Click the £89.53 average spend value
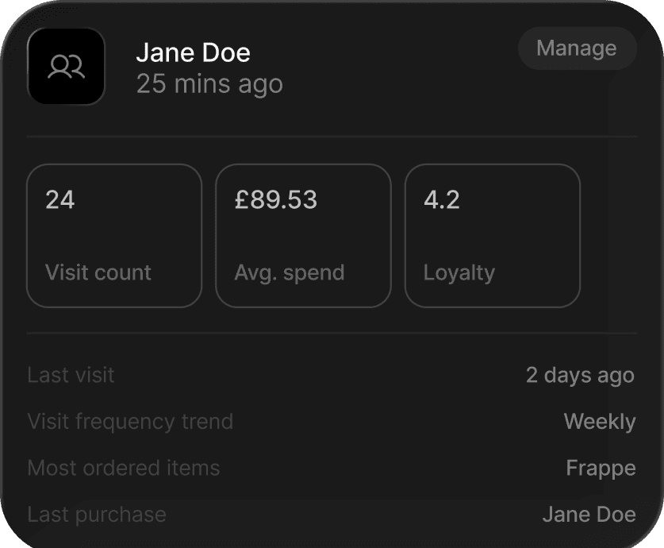 coord(276,199)
